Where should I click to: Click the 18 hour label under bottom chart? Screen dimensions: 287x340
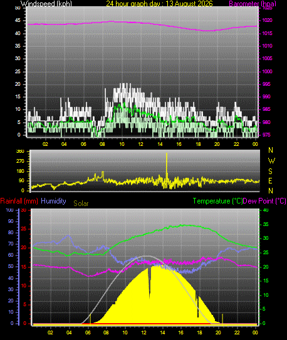click(x=199, y=332)
